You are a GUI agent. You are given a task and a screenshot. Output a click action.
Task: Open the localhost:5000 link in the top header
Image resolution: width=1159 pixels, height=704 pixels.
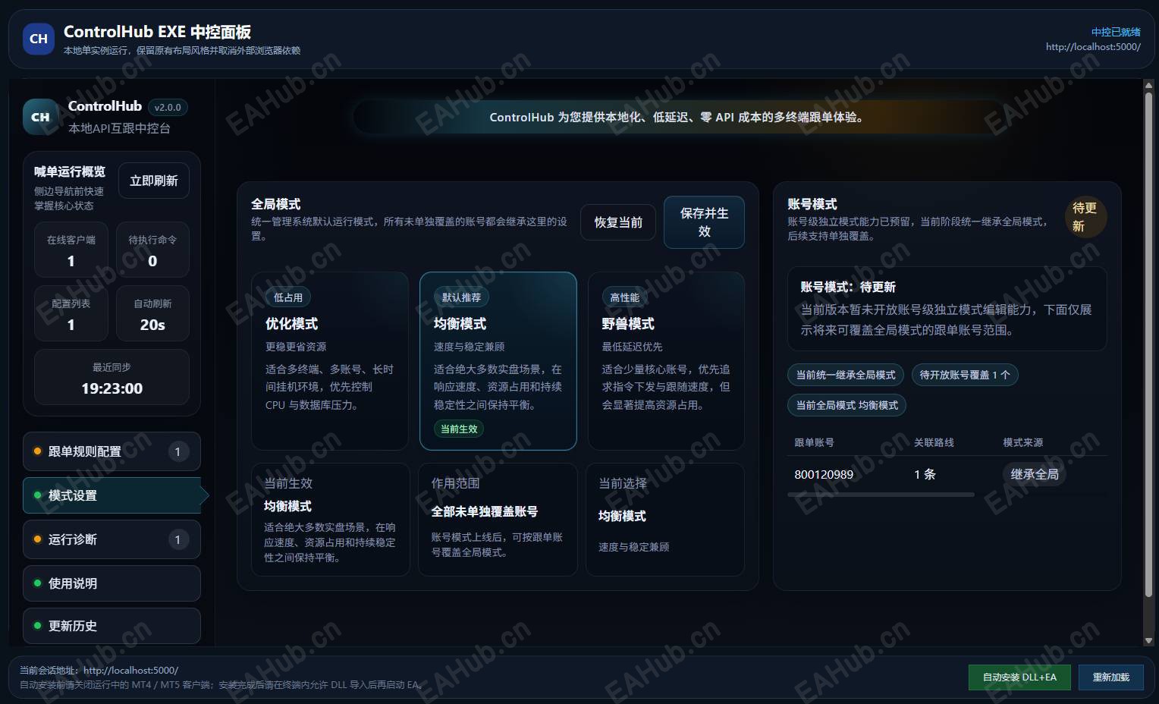pos(1093,46)
